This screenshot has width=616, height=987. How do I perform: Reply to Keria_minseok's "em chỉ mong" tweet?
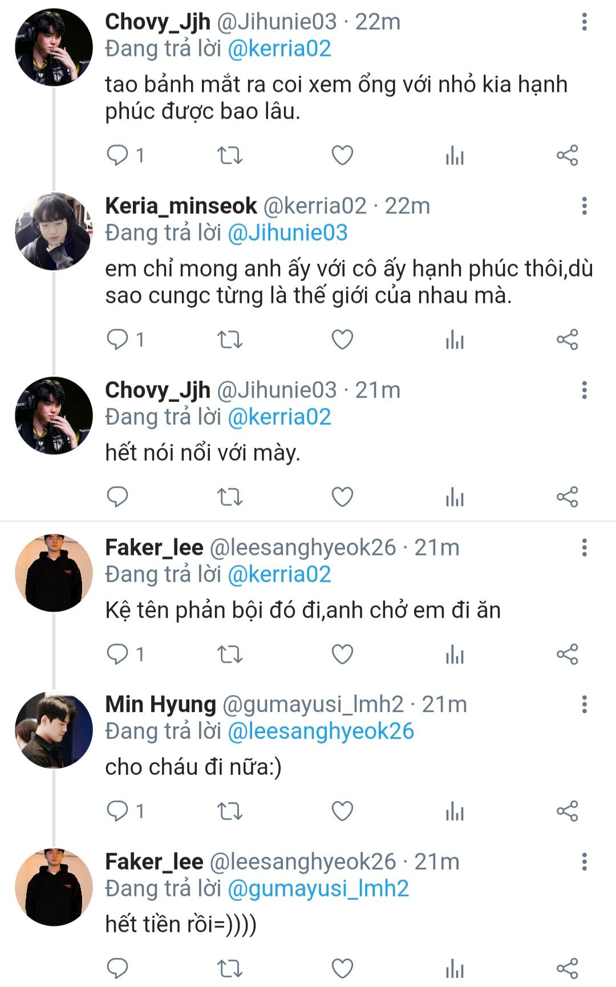pyautogui.click(x=118, y=339)
